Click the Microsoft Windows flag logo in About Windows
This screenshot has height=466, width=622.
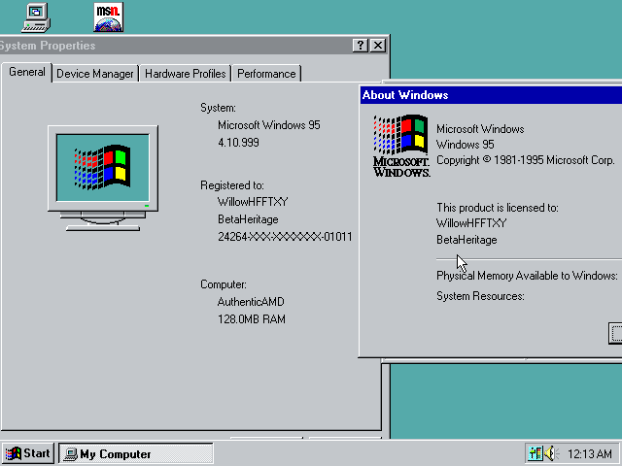click(x=401, y=146)
